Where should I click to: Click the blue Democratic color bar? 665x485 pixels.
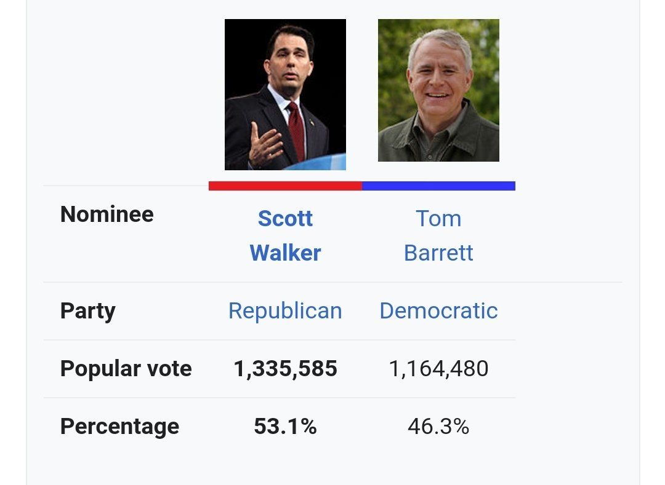pyautogui.click(x=438, y=186)
